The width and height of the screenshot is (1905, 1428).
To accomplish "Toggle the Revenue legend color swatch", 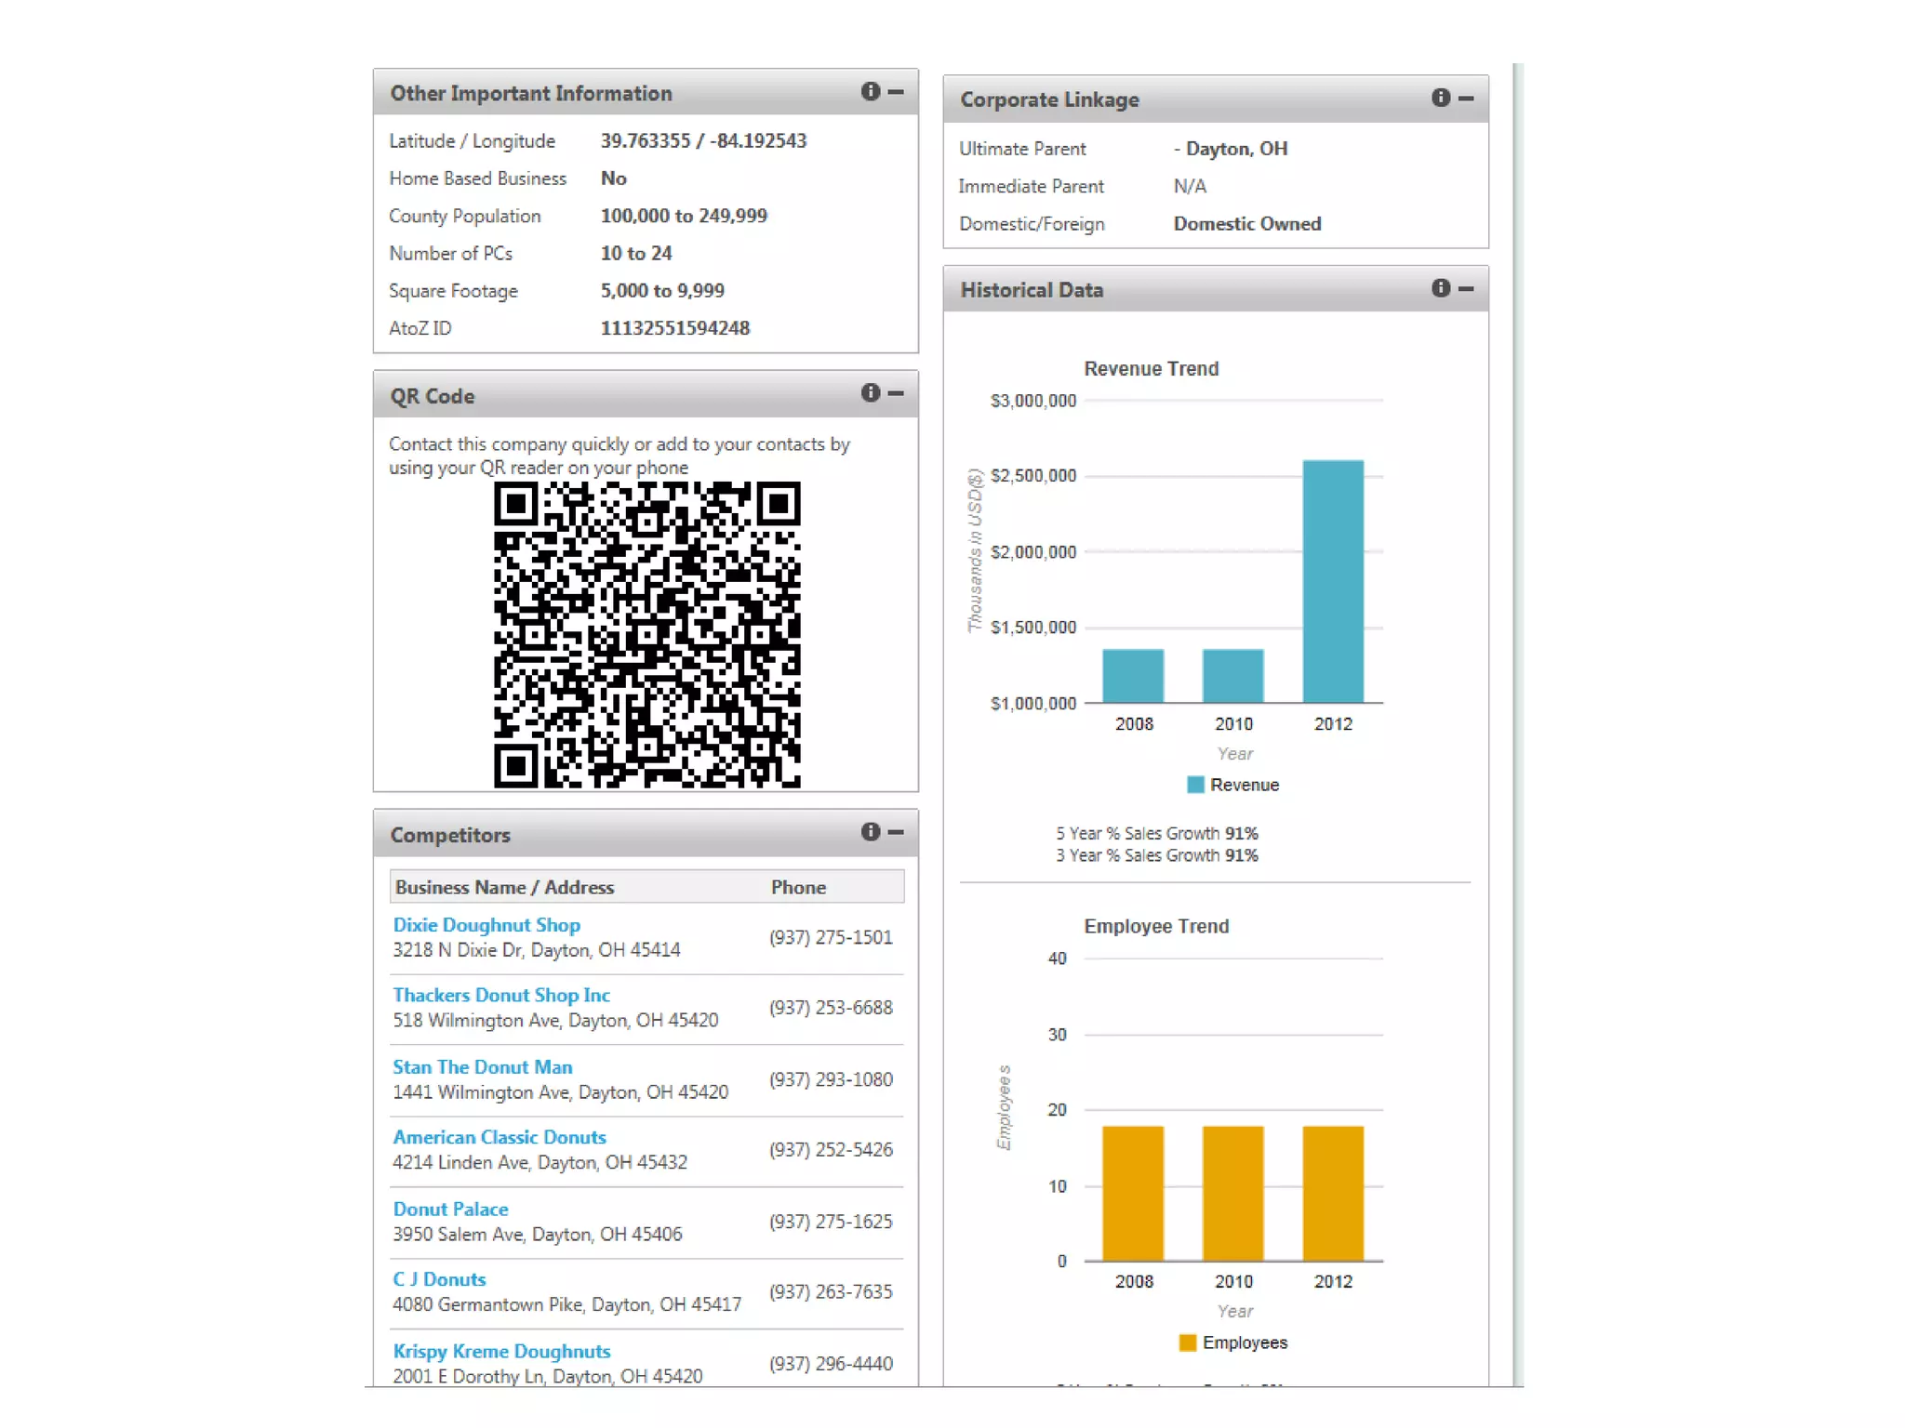I will tap(1195, 785).
